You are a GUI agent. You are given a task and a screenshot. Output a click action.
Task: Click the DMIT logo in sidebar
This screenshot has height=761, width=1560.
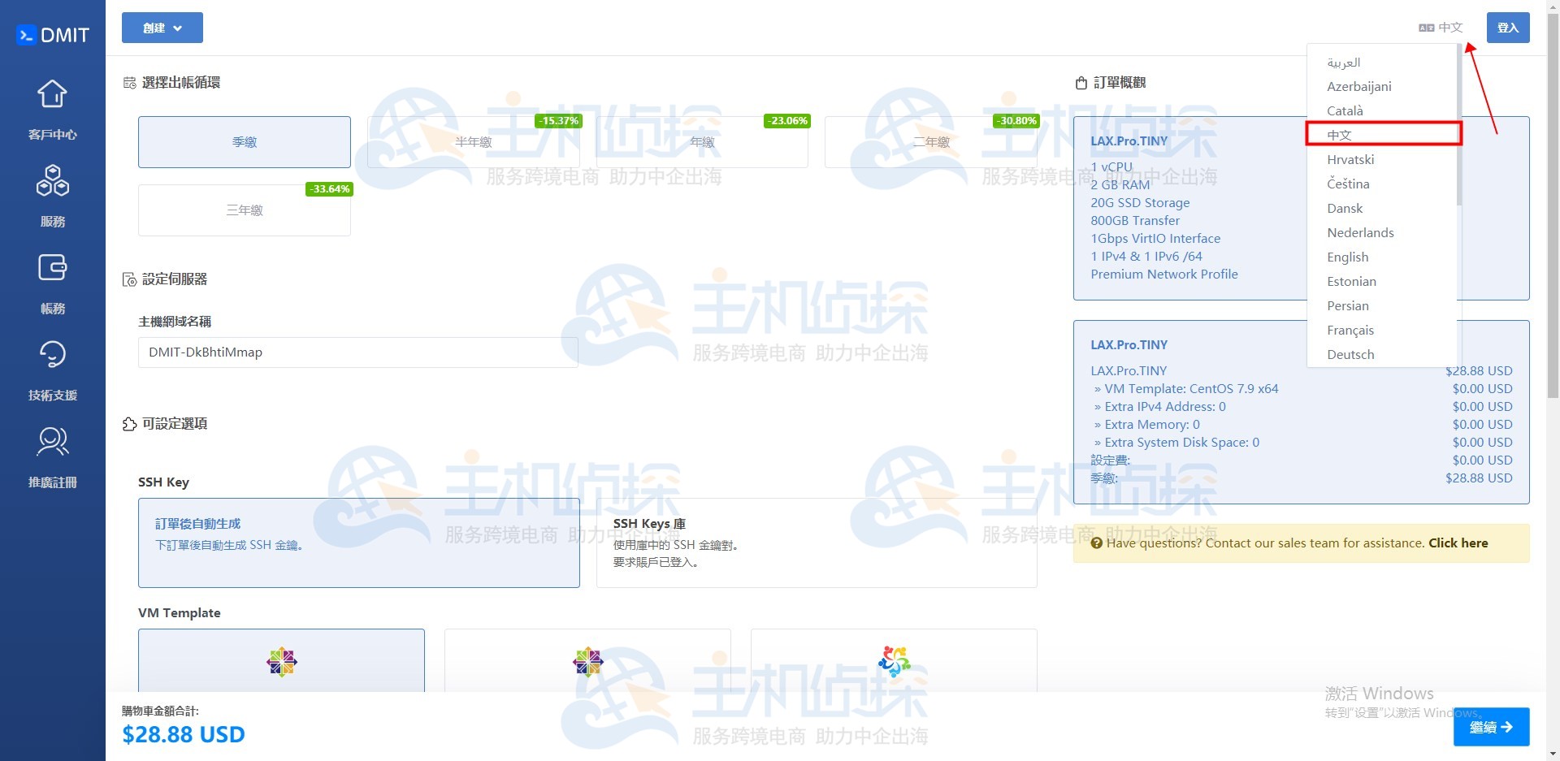[x=53, y=35]
